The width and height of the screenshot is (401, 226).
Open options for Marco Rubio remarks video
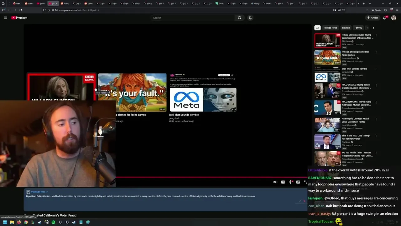tap(376, 102)
